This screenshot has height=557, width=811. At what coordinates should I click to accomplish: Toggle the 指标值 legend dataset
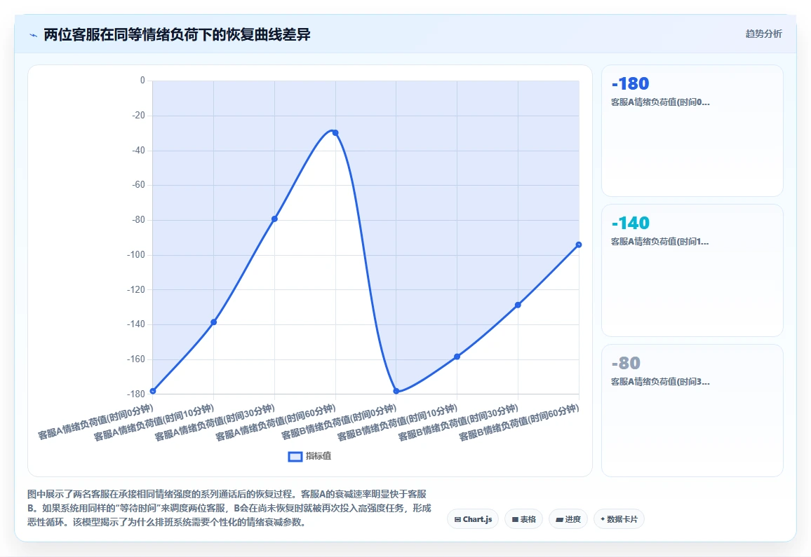point(309,456)
